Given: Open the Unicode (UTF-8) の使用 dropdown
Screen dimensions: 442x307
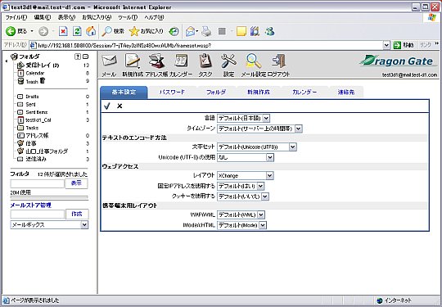Looking at the screenshot, I should point(246,157).
